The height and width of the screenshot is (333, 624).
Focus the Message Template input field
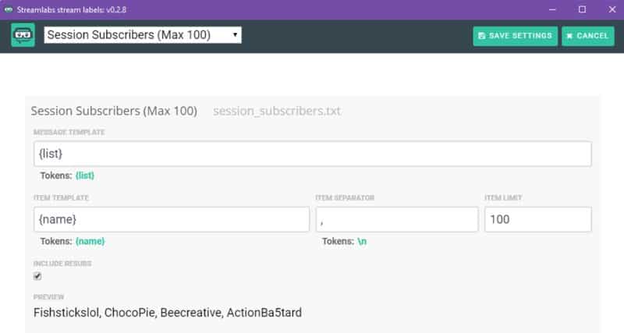point(313,154)
